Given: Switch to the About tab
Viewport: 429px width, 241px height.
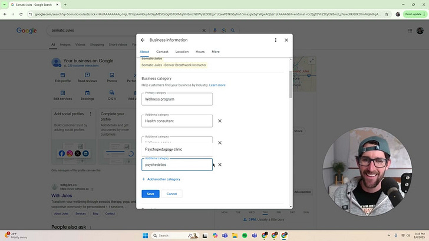Looking at the screenshot, I should pos(144,52).
